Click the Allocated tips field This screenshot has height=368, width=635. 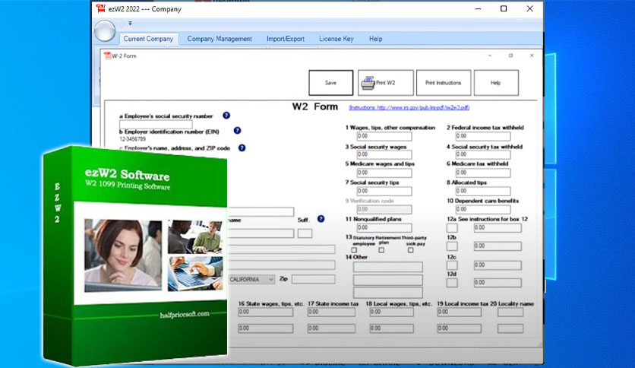pyautogui.click(x=483, y=191)
